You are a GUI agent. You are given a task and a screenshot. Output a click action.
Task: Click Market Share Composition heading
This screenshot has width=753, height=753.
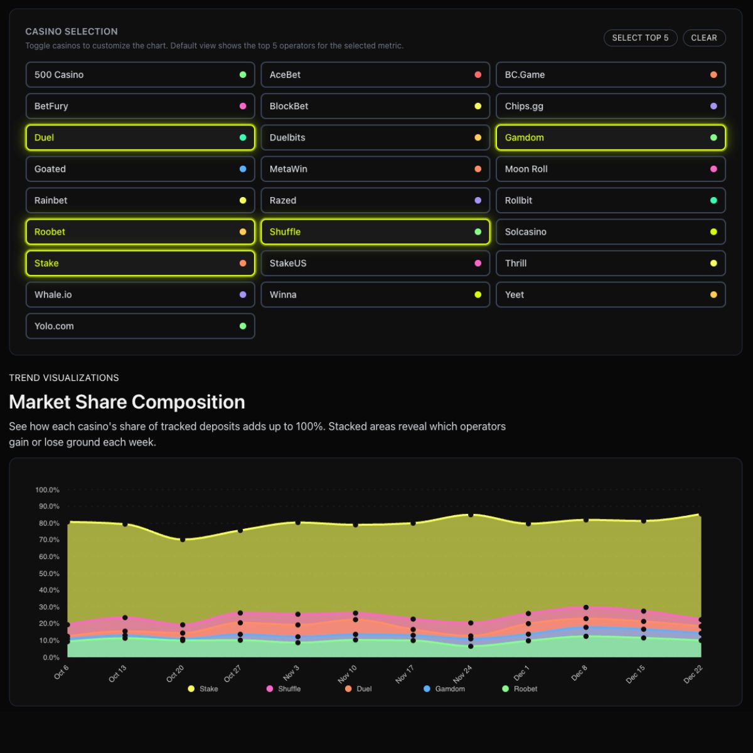[127, 402]
